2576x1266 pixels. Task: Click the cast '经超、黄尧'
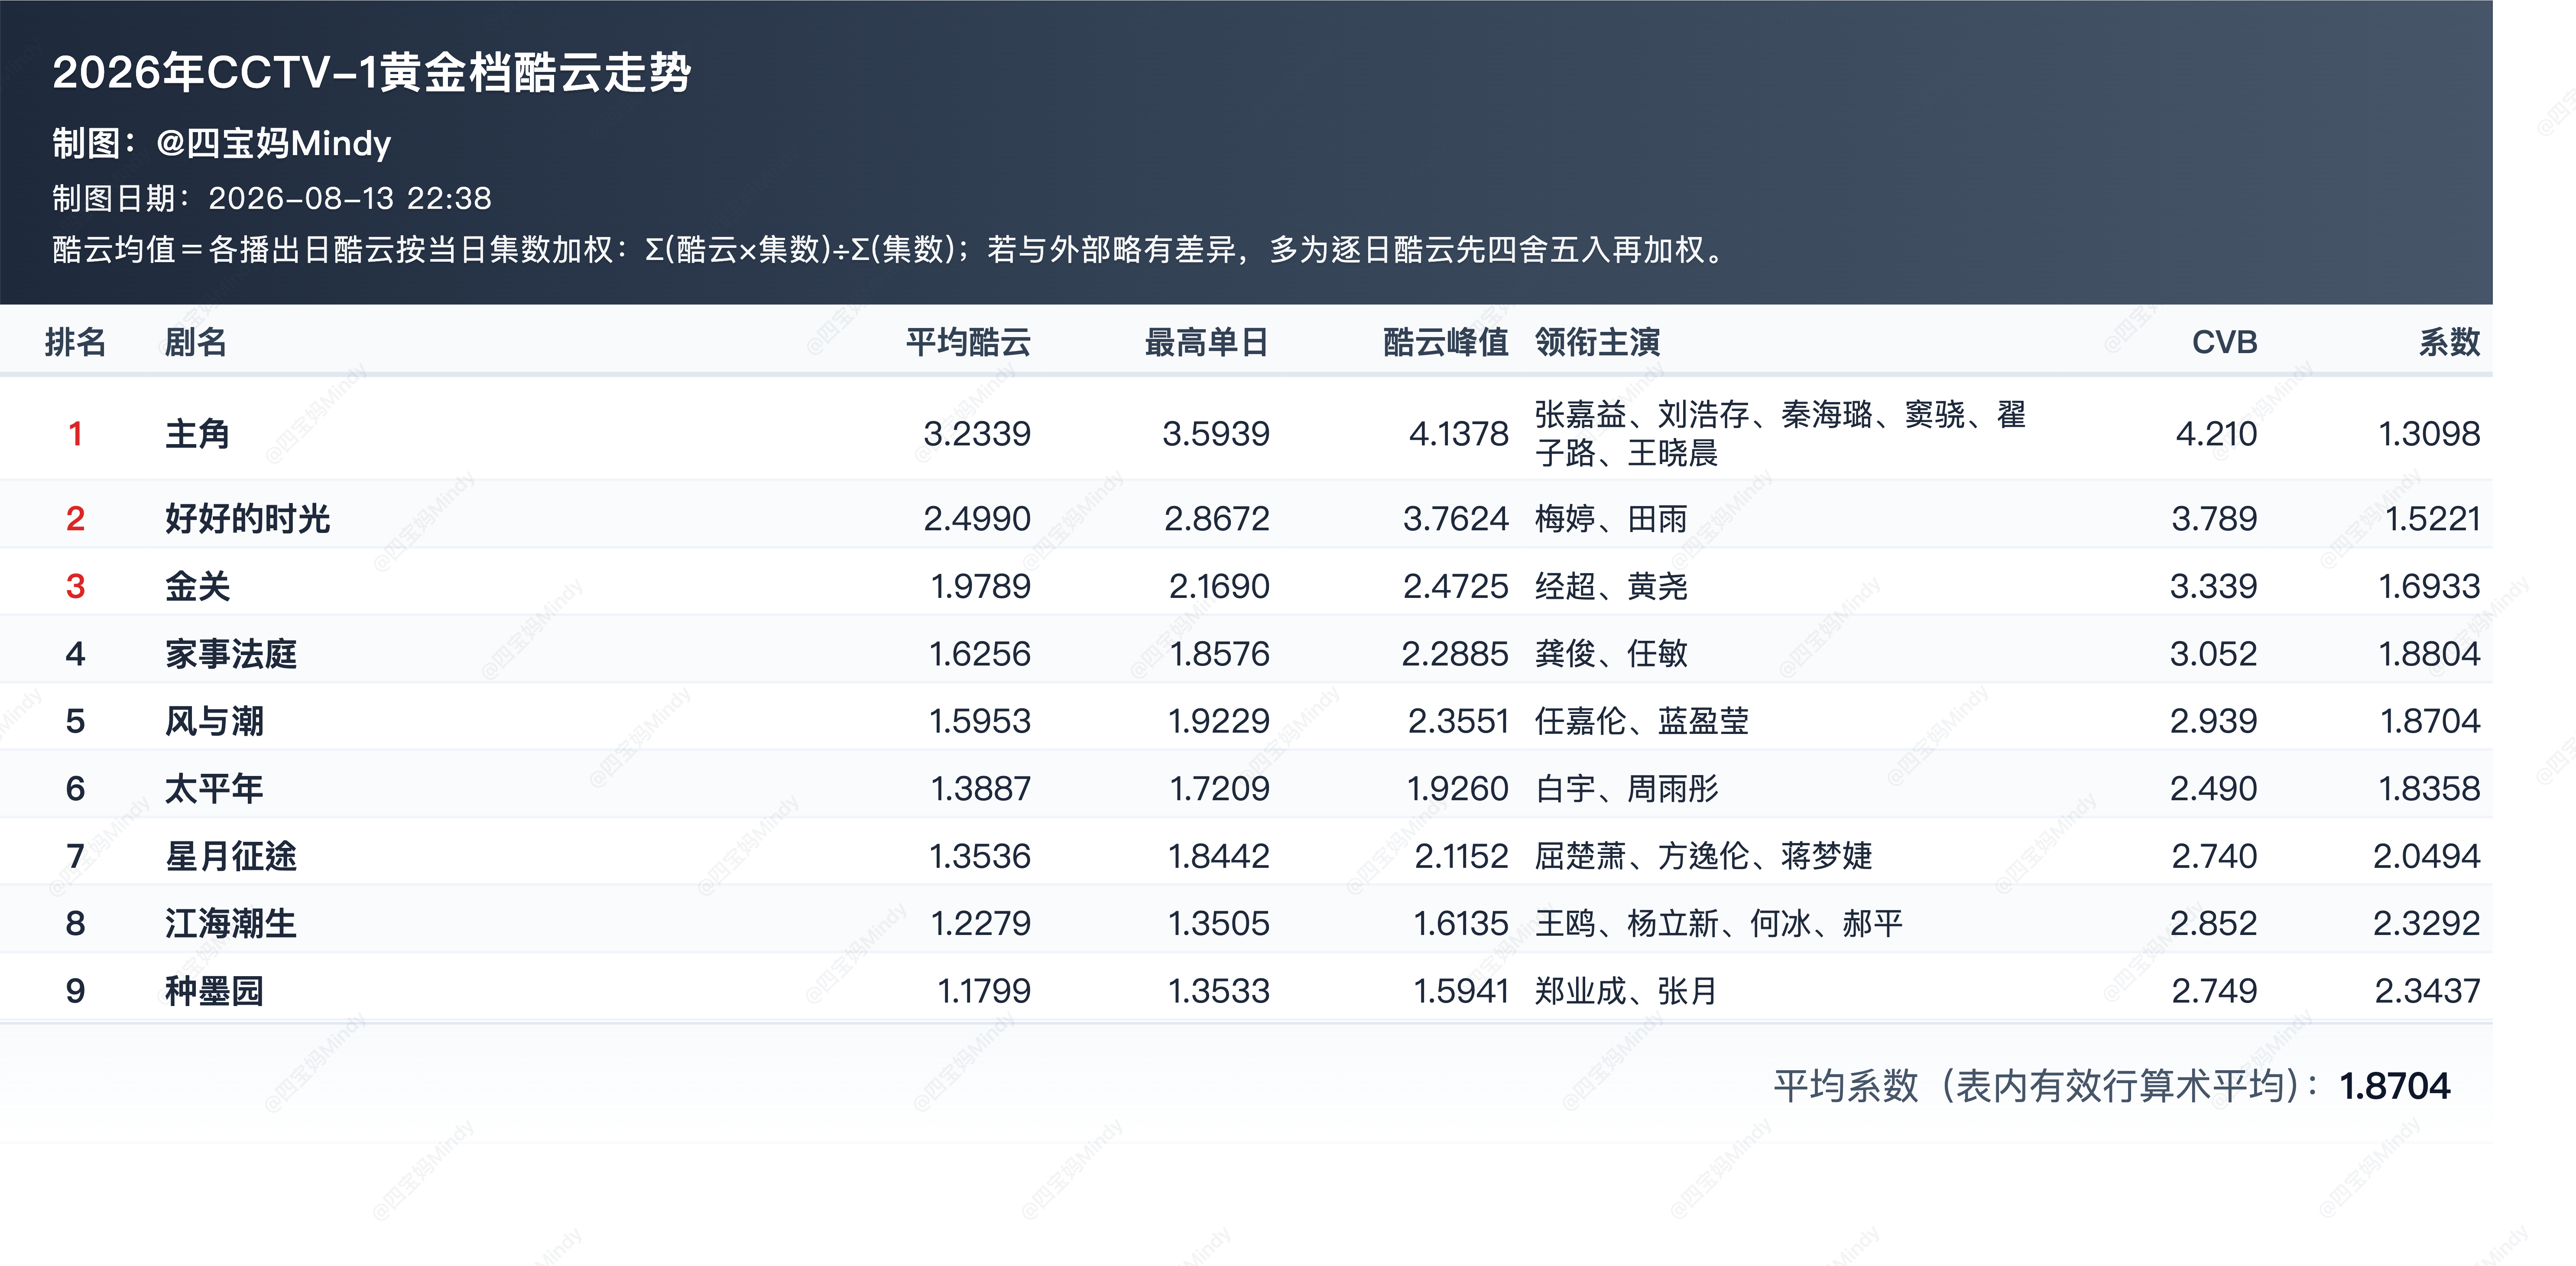click(x=1611, y=586)
